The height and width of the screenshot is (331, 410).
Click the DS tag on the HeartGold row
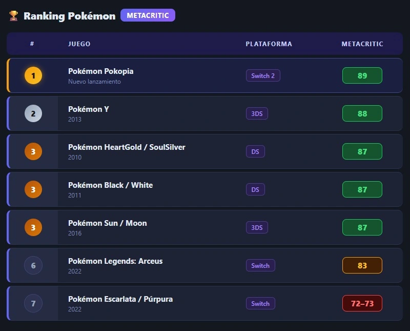pos(255,151)
